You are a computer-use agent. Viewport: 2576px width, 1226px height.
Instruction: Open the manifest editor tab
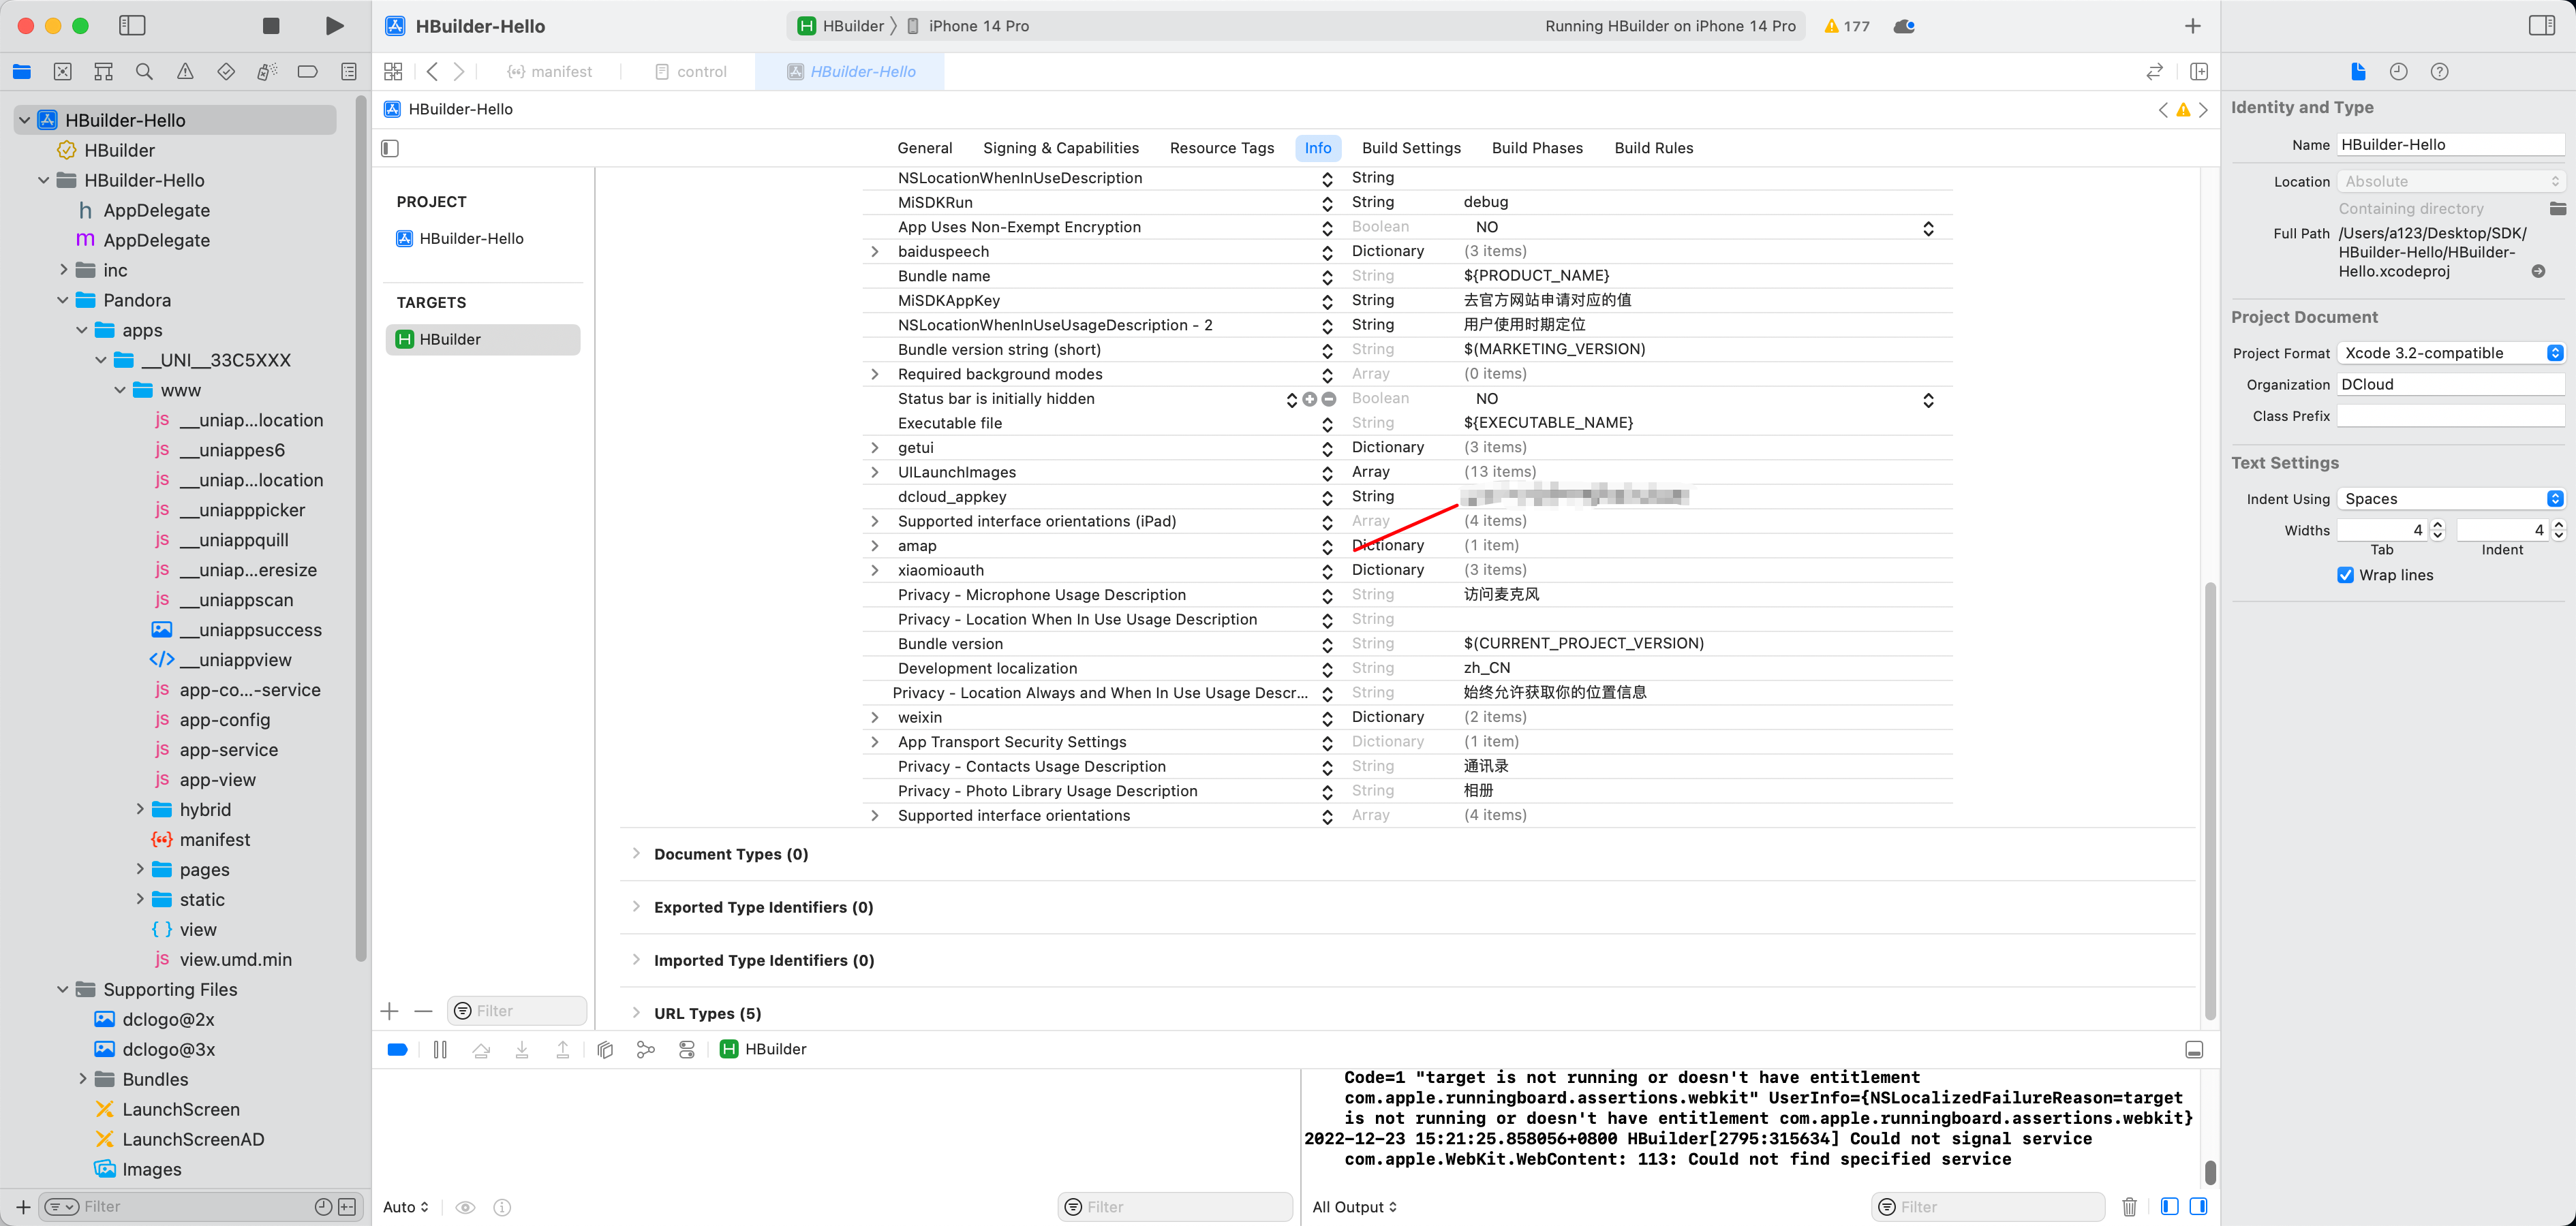pos(551,72)
